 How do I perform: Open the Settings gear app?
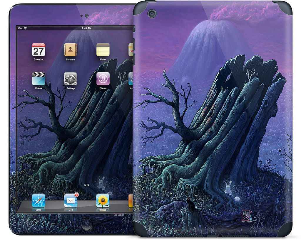point(71,79)
